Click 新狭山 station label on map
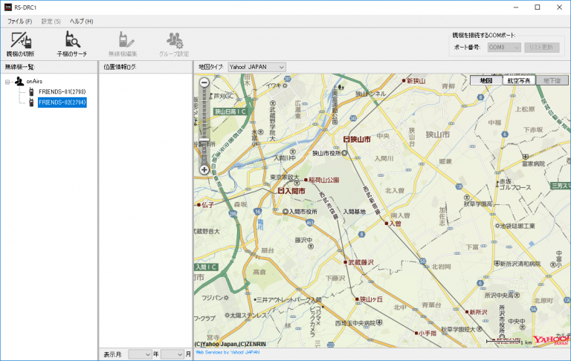Viewport: 571px width, 361px height. coord(416,81)
